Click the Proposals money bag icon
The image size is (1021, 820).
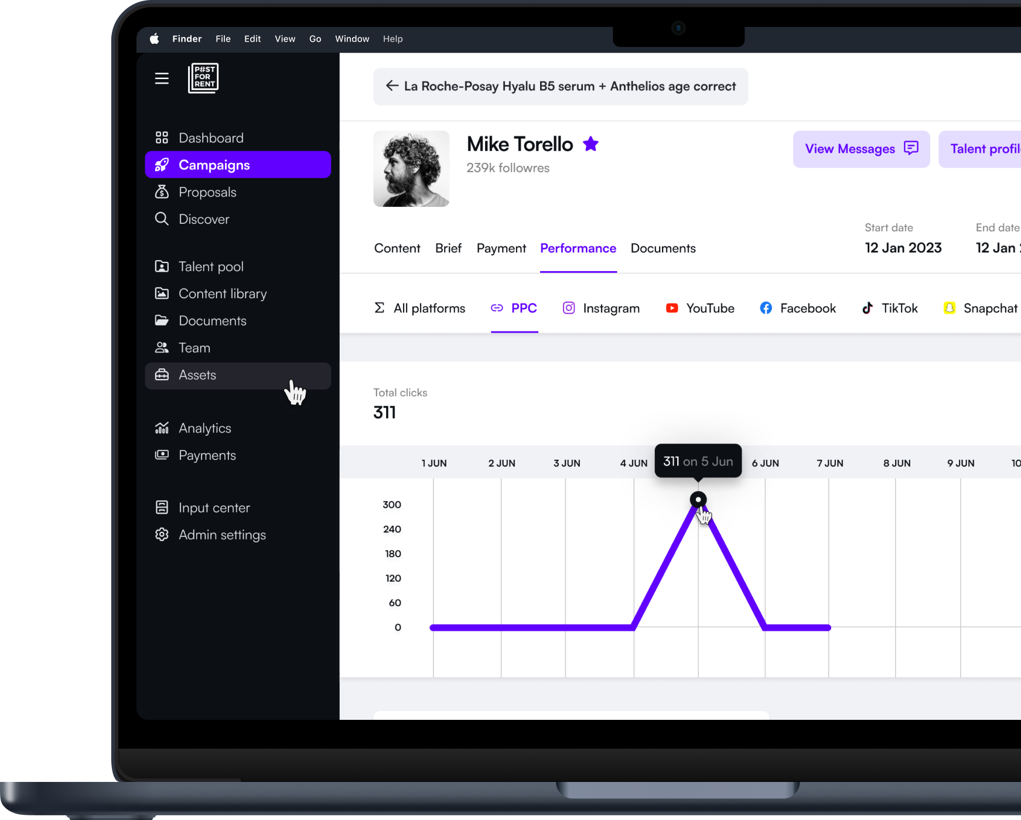162,192
